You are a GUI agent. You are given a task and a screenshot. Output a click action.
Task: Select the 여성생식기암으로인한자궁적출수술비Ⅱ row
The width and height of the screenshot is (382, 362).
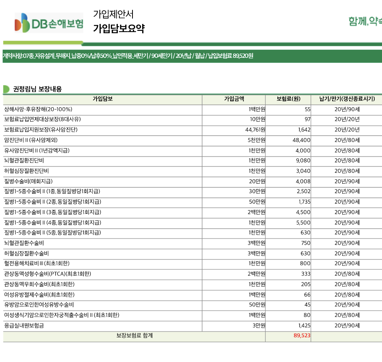(192, 315)
